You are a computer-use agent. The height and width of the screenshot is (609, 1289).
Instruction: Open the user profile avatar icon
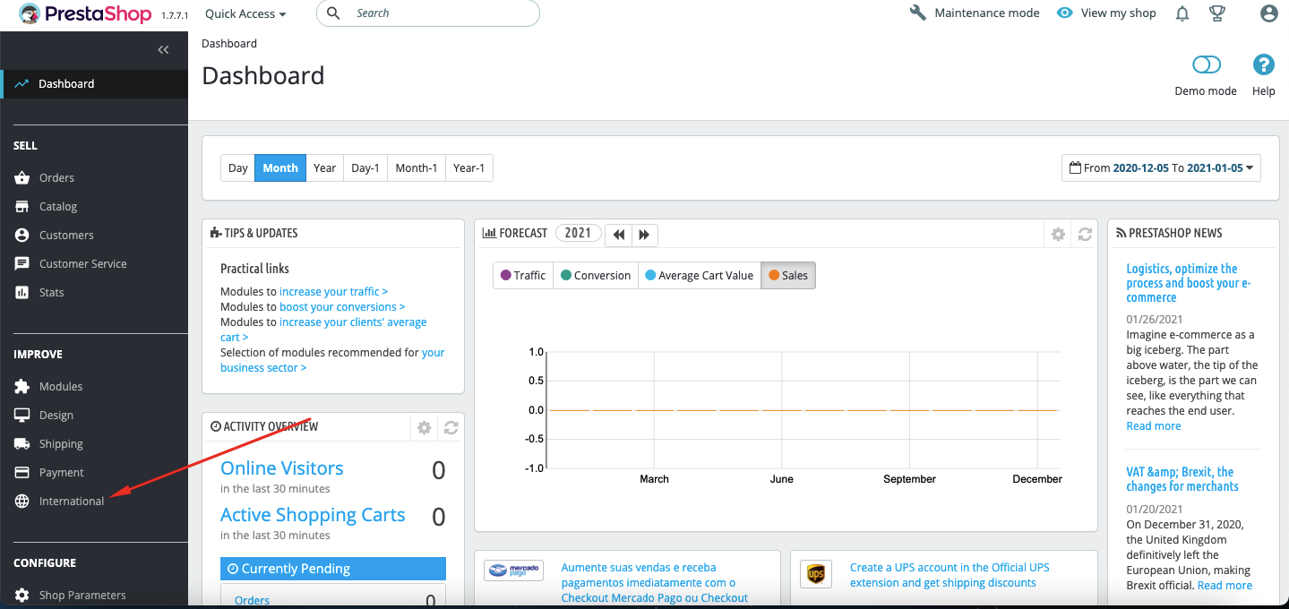1268,13
